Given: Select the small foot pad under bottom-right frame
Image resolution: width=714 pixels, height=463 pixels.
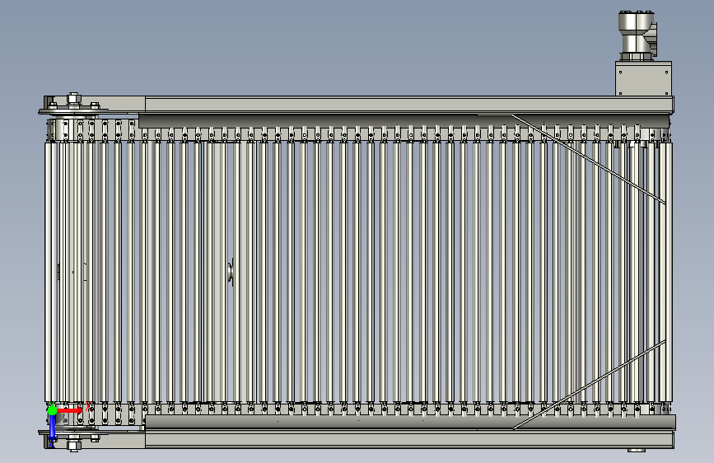Looking at the screenshot, I should pyautogui.click(x=637, y=451).
